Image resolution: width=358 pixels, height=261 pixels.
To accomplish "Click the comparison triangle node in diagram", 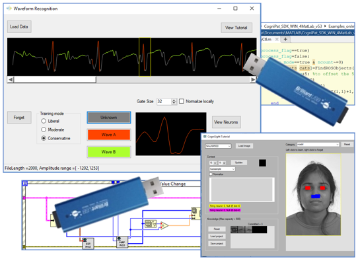I will (164, 225).
